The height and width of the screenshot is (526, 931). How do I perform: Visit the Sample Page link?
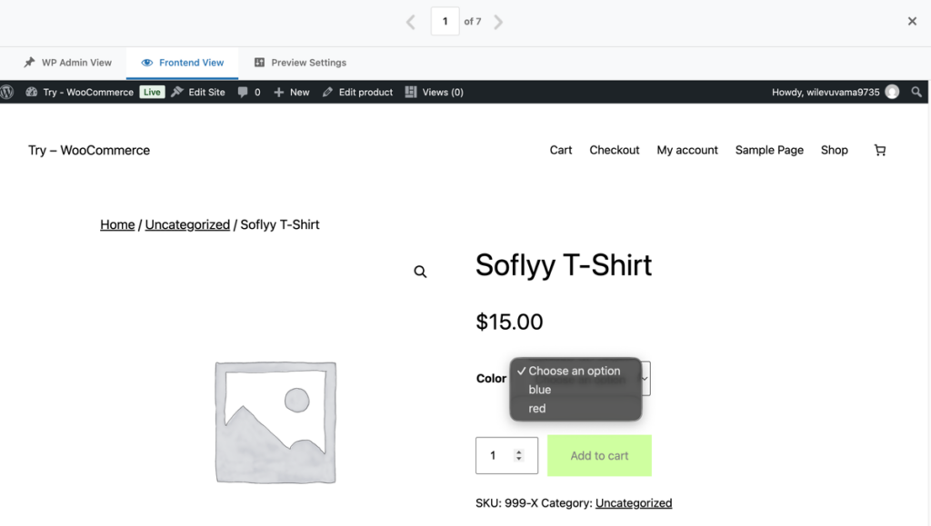(x=769, y=150)
